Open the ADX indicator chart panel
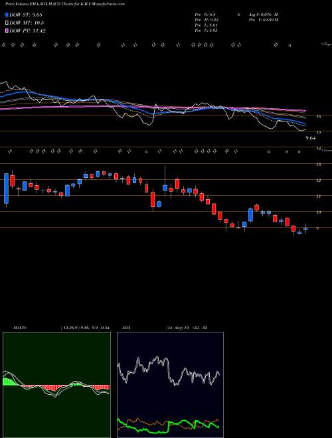332x438 pixels. click(x=170, y=385)
